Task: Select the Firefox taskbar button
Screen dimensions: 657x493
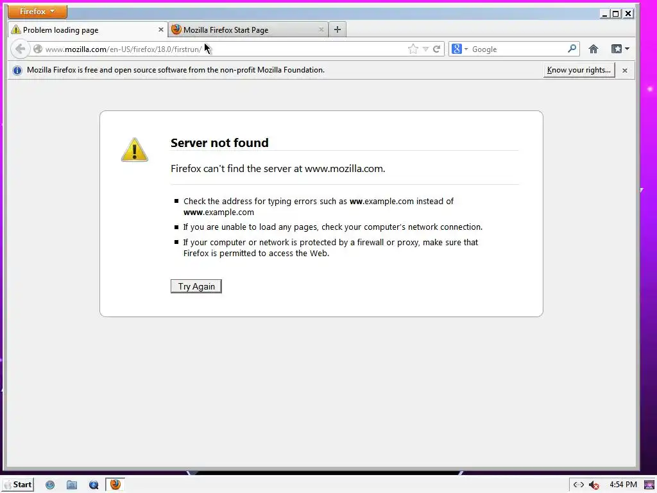Action: coord(115,485)
